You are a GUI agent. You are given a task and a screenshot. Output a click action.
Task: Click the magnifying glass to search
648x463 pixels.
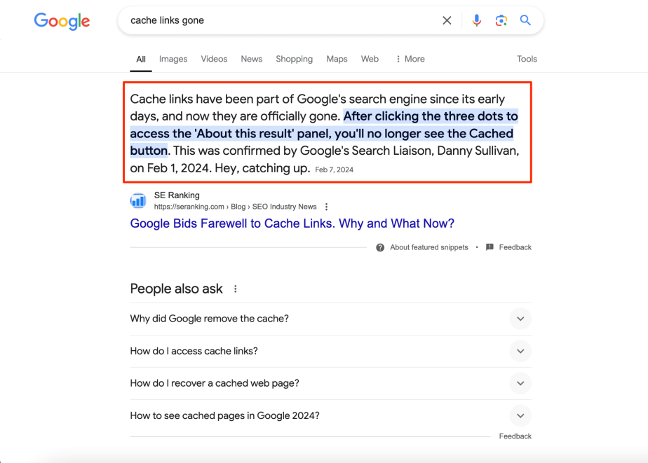(525, 20)
